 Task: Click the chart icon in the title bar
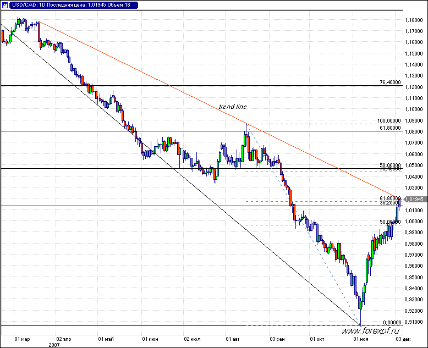(x=5, y=5)
